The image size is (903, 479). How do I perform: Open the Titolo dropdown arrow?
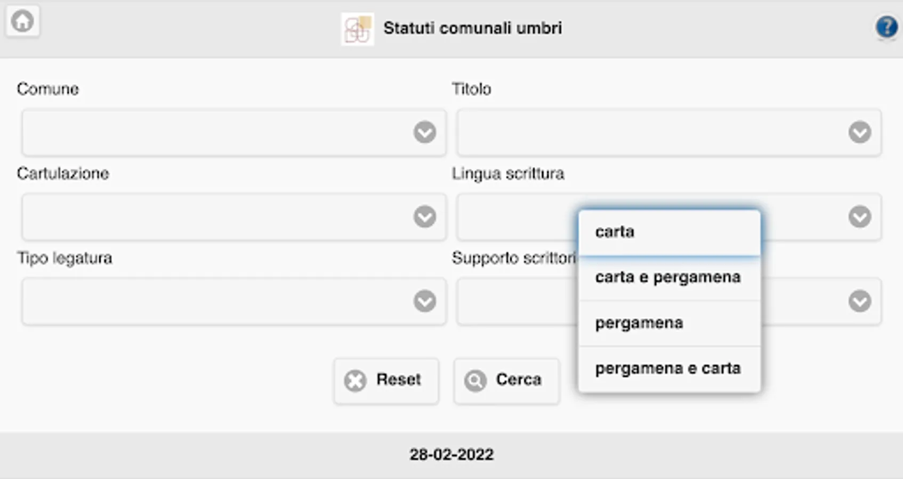pos(859,133)
